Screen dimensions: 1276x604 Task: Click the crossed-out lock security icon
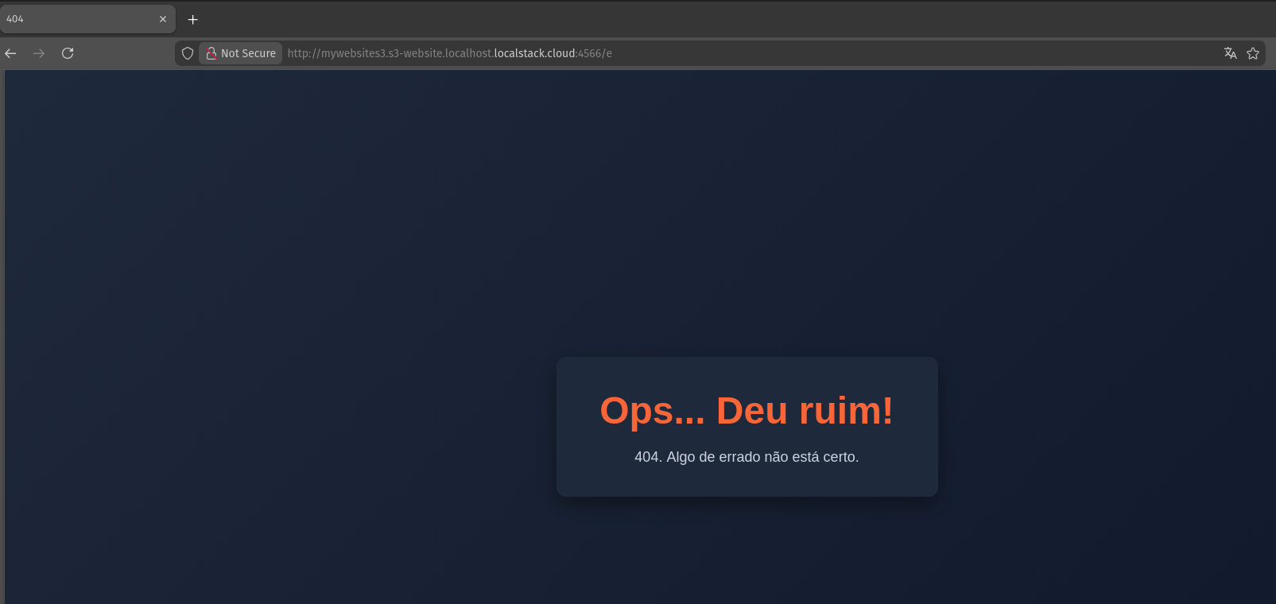[211, 53]
